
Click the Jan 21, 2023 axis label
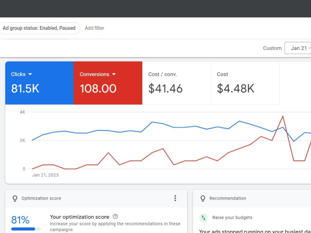pyautogui.click(x=45, y=175)
